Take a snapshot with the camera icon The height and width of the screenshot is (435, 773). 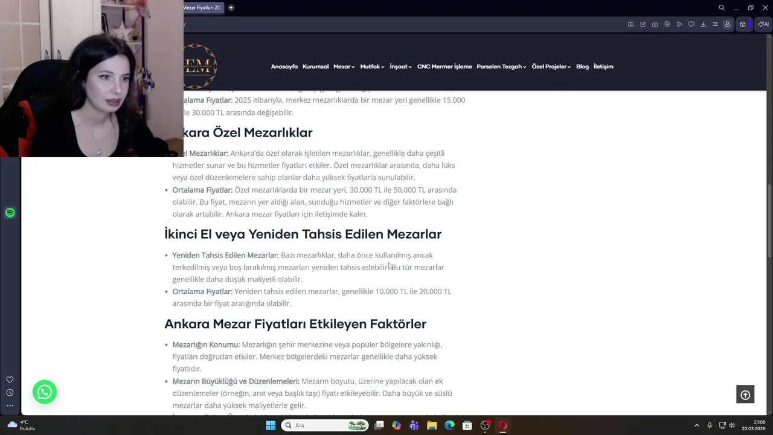[655, 24]
